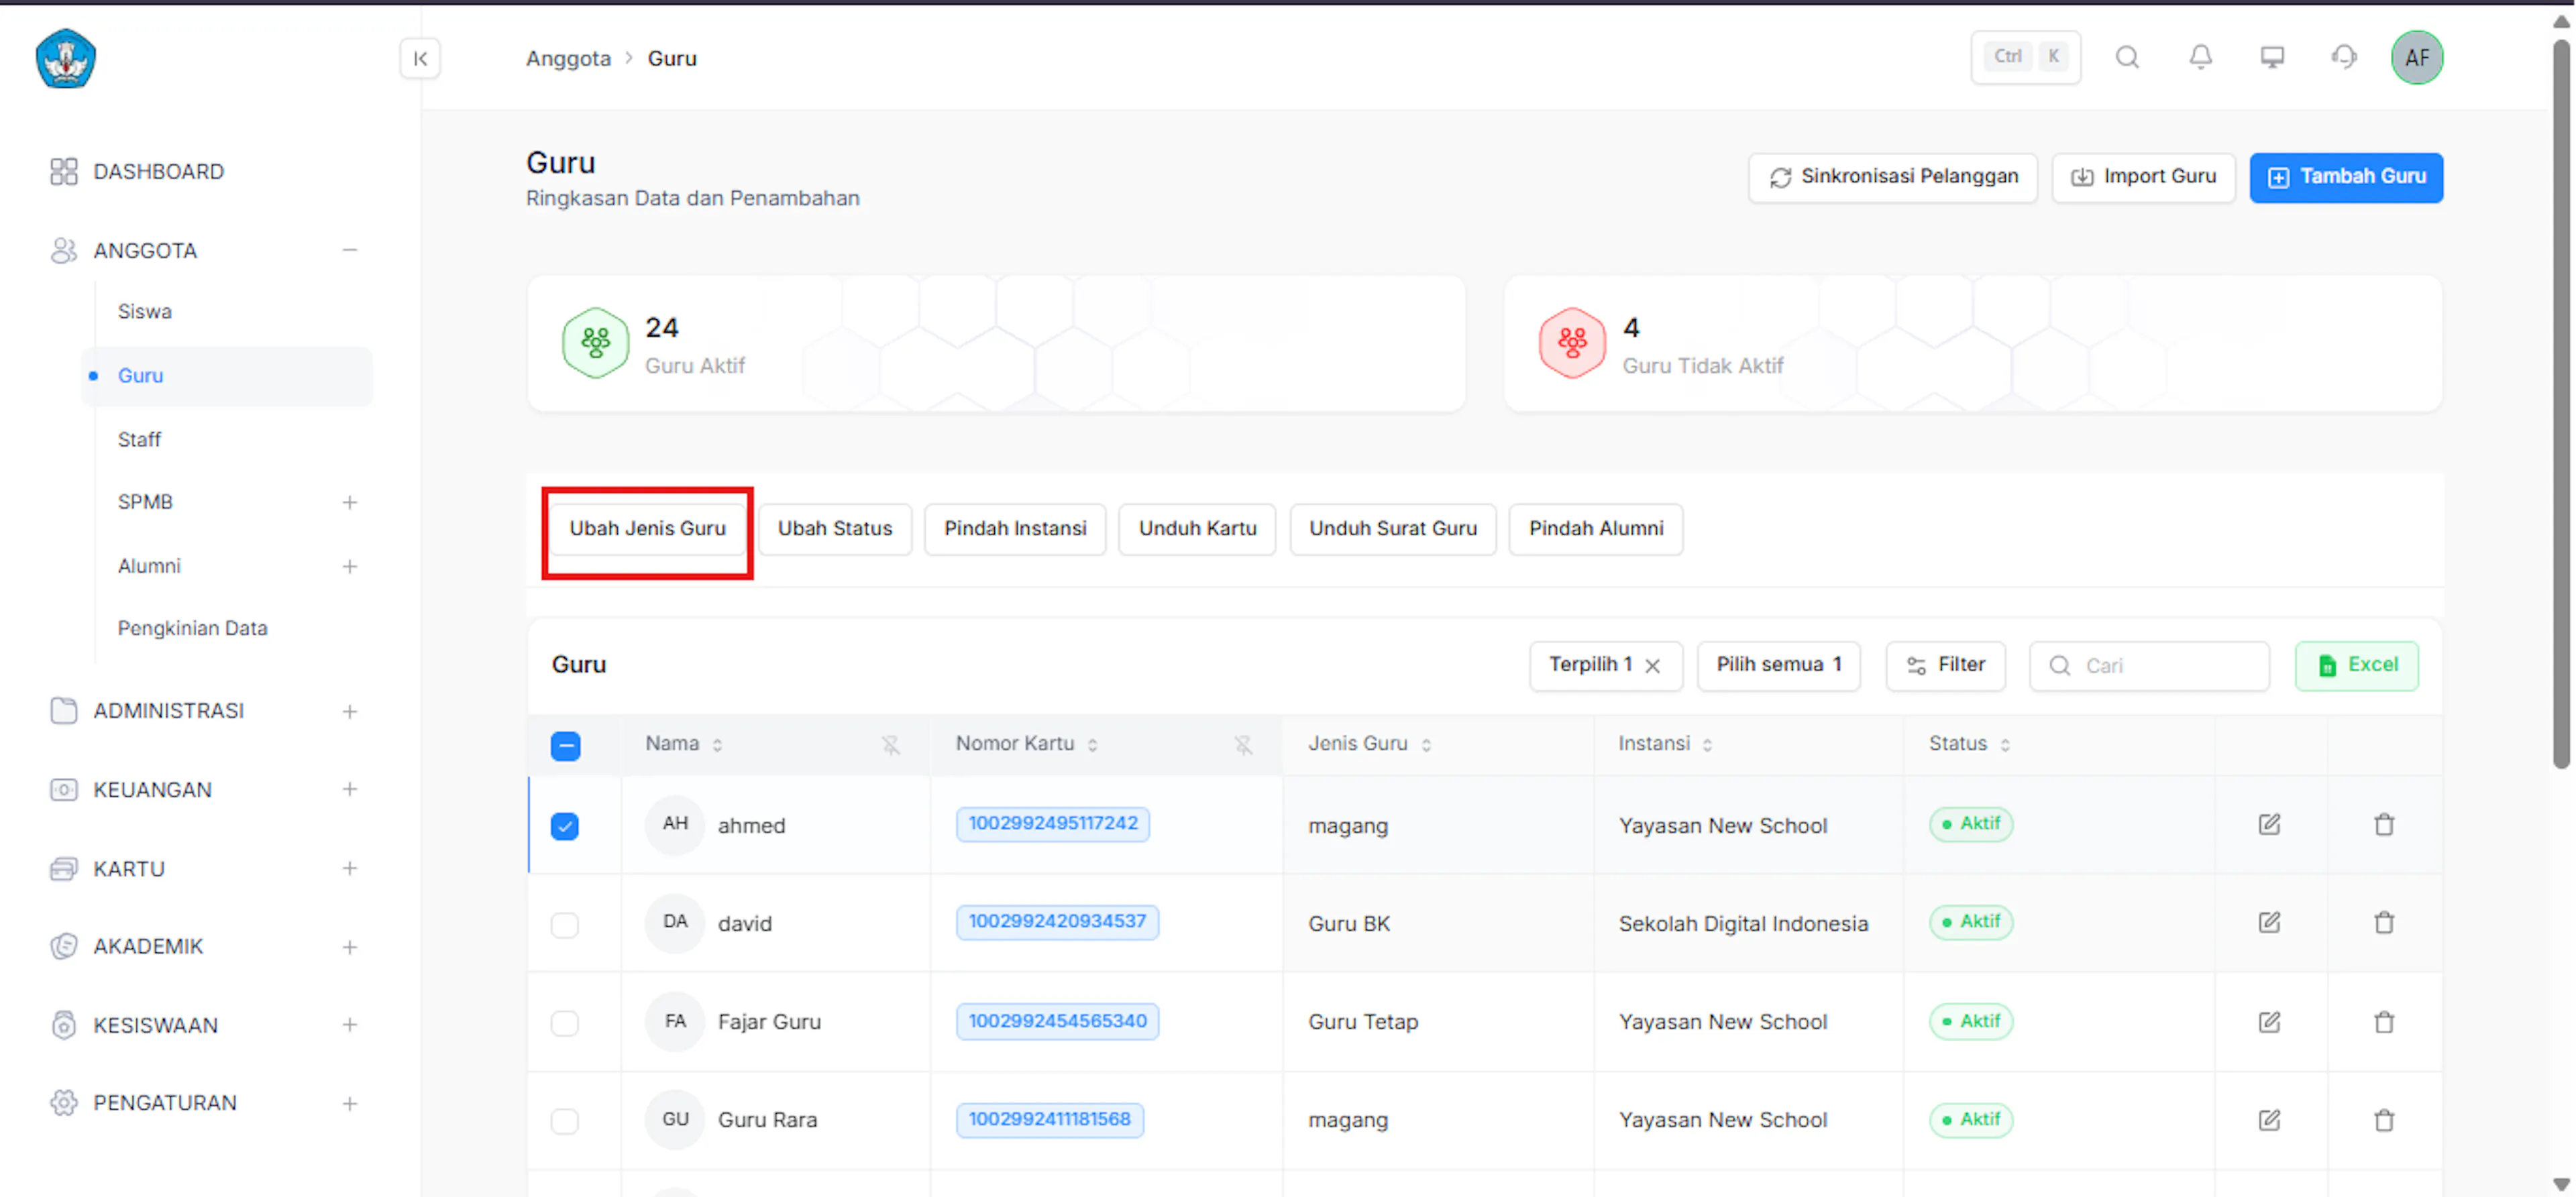This screenshot has height=1197, width=2576.
Task: Check the david row checkbox
Action: click(x=565, y=924)
